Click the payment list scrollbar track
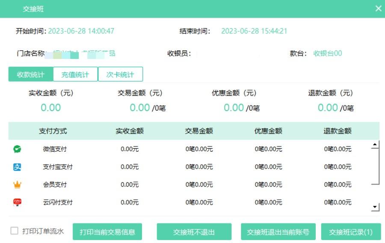The height and width of the screenshot is (243, 385). pyautogui.click(x=375, y=194)
